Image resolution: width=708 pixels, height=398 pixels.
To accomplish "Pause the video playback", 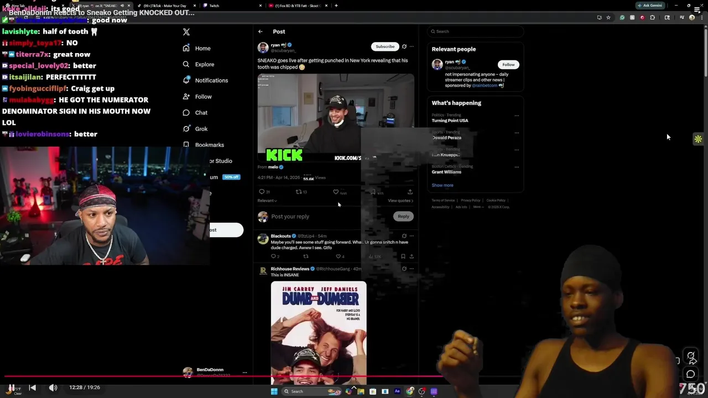I will 11,387.
